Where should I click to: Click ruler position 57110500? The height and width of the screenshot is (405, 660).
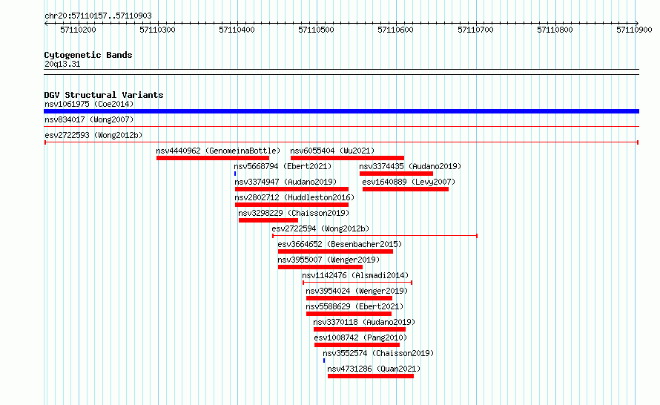click(316, 30)
